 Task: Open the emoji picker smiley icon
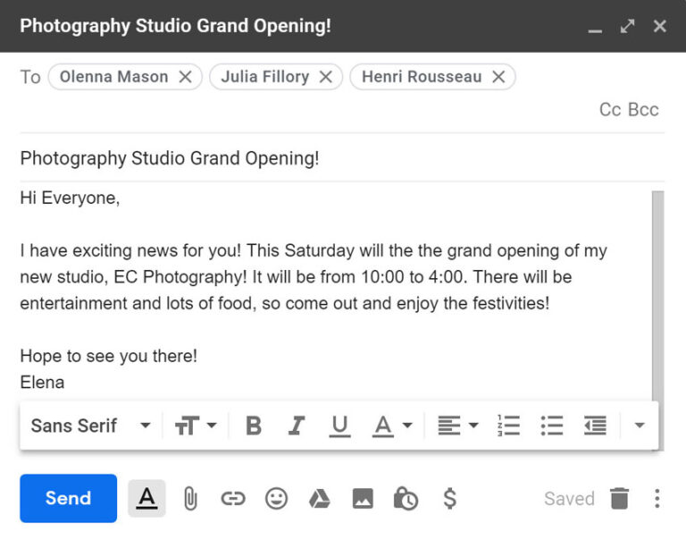tap(276, 498)
